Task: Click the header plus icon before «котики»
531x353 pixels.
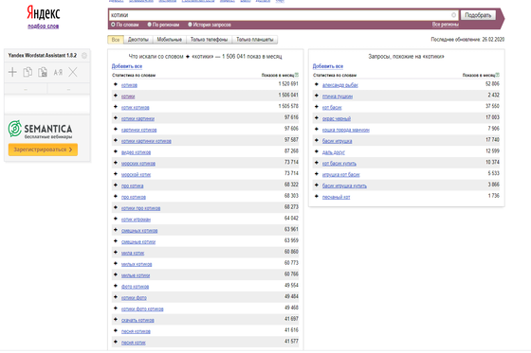Action: click(x=188, y=57)
